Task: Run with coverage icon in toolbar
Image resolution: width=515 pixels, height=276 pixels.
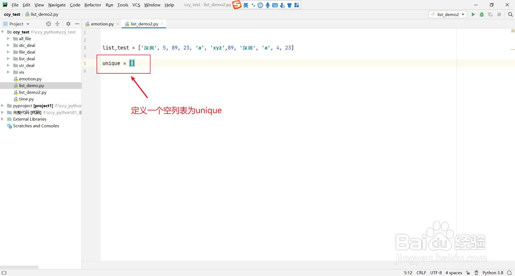Action: point(491,14)
